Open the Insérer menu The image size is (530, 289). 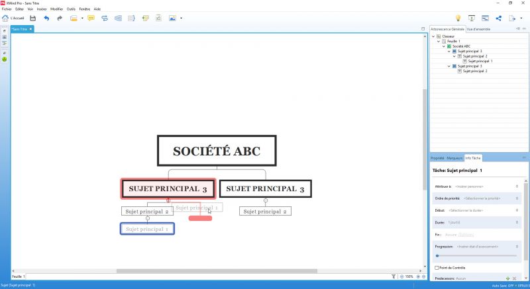click(x=42, y=9)
